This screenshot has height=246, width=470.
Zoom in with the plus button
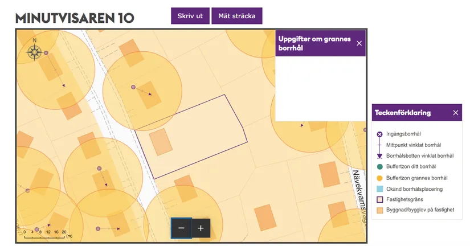pos(201,228)
